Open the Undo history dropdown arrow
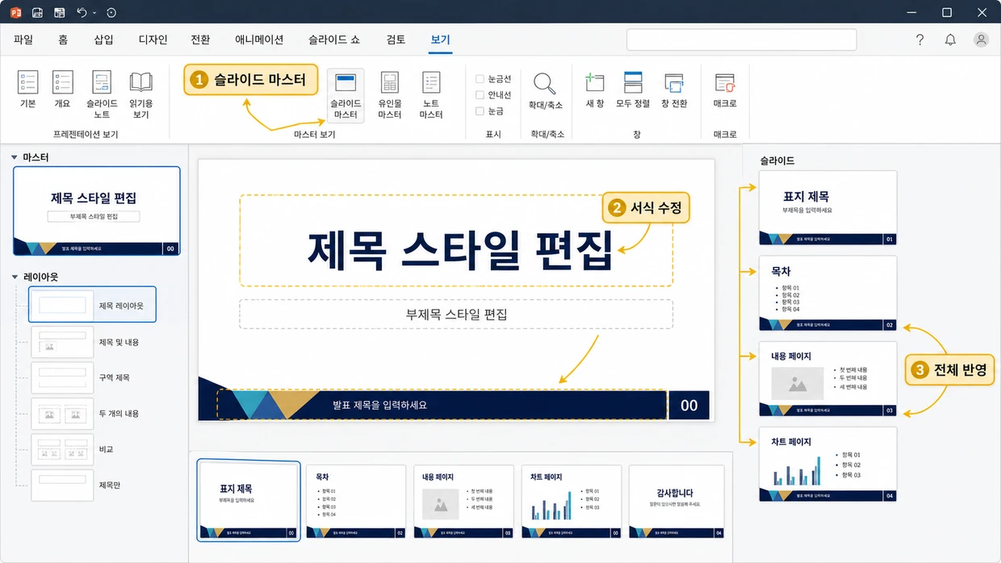This screenshot has height=563, width=1001. [94, 13]
